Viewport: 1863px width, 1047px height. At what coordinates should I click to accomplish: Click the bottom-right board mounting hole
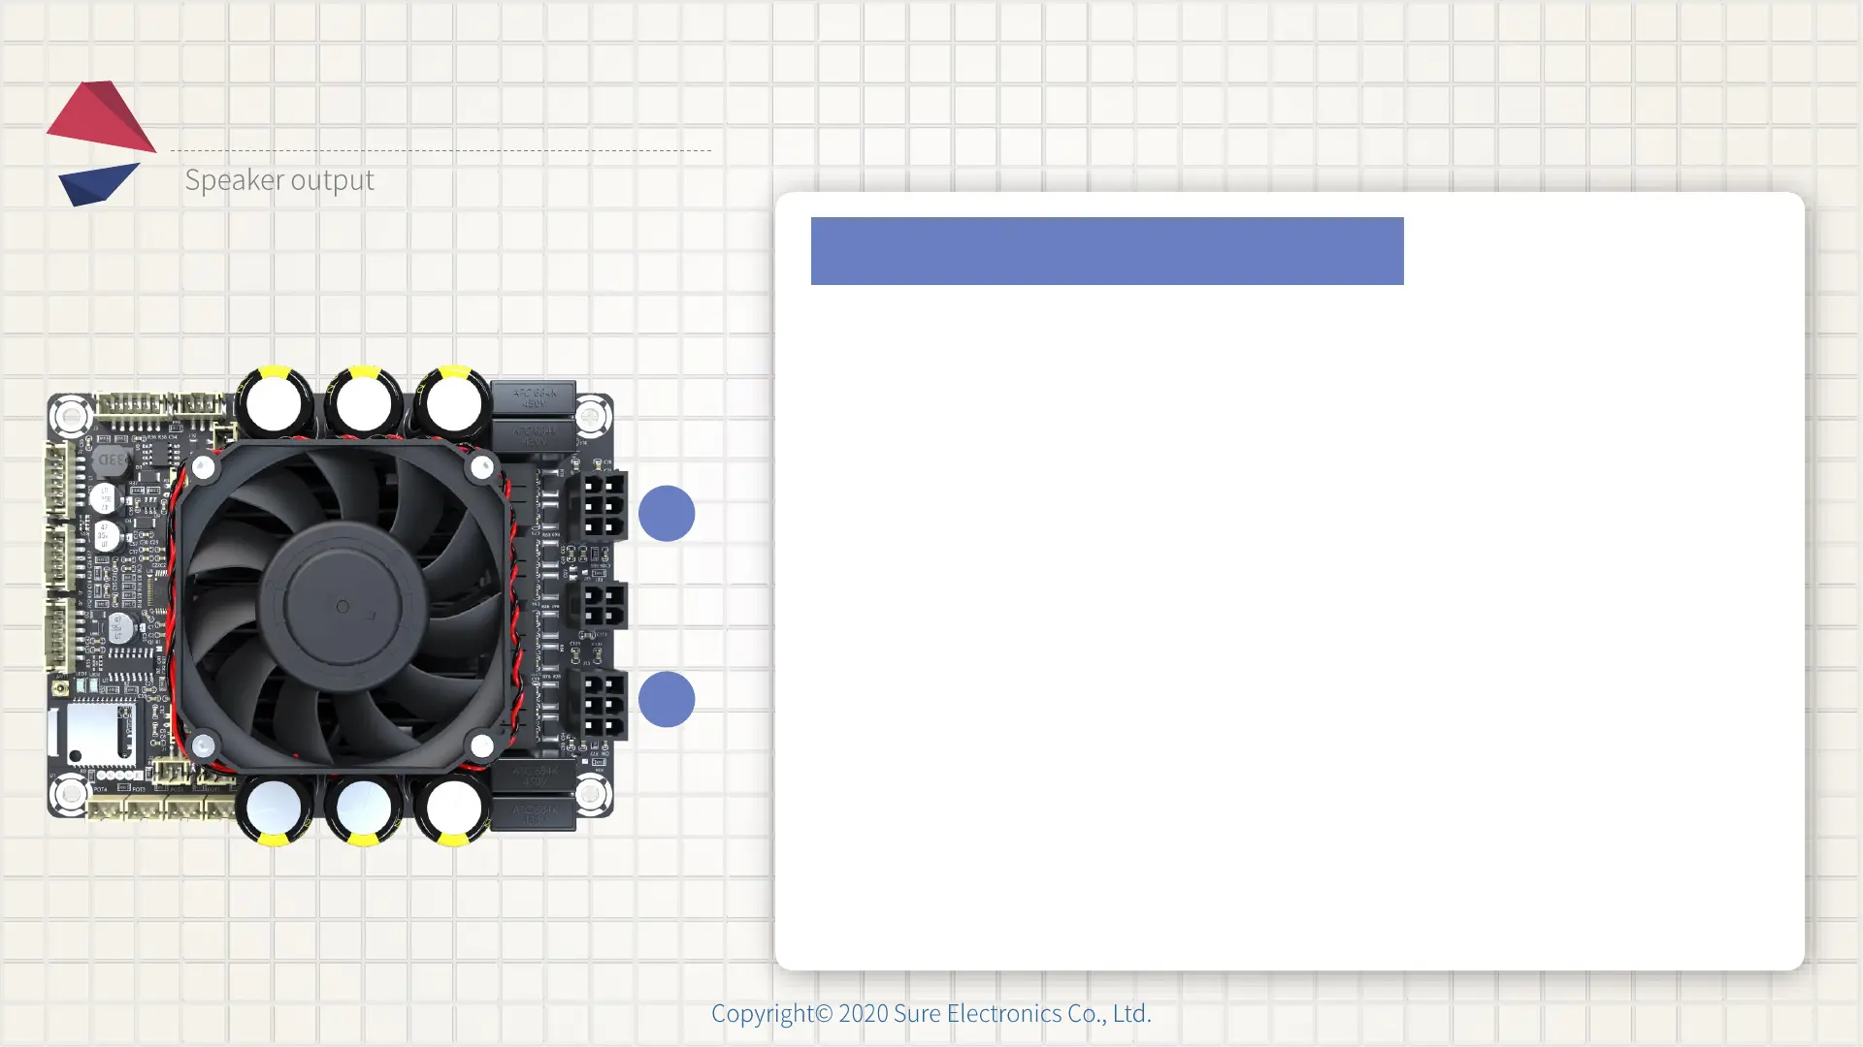click(591, 795)
